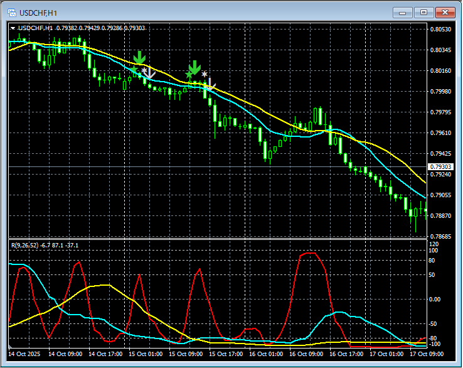Click the OHLC values text after USDCHF,H1
Screen dimensions: 463x368
pyautogui.click(x=100, y=28)
